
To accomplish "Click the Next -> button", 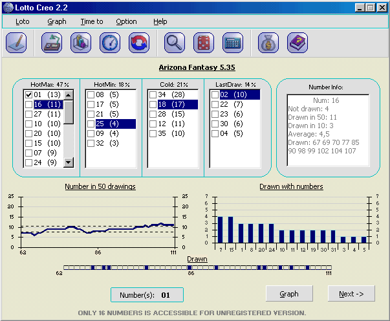I will [351, 294].
